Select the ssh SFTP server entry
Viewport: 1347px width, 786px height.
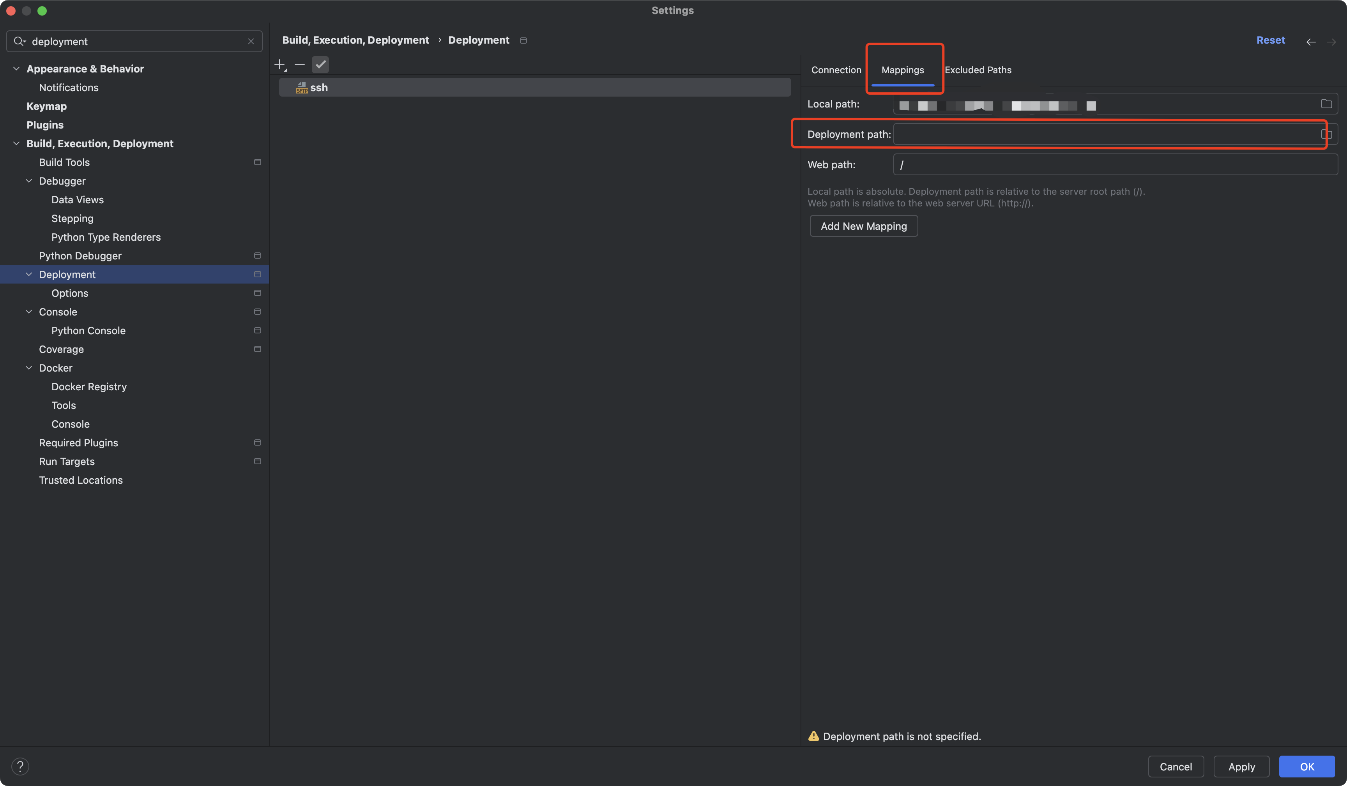(x=319, y=88)
